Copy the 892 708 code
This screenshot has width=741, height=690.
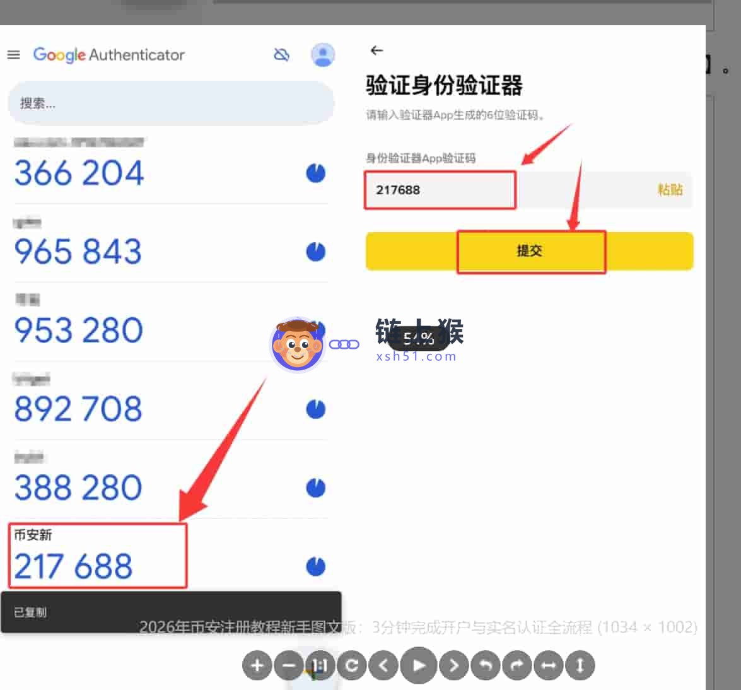coord(78,409)
